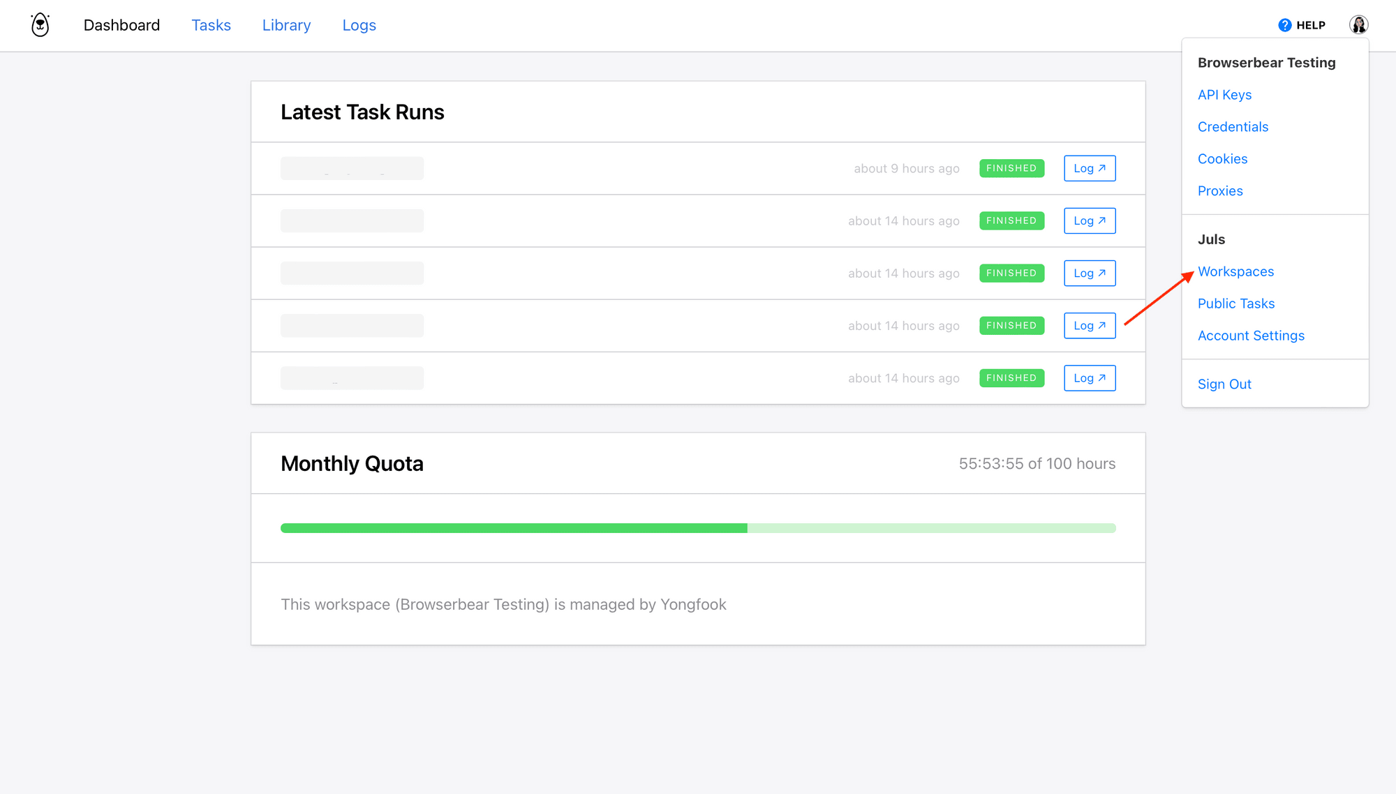The width and height of the screenshot is (1396, 794).
Task: Go to the Tasks tab
Action: (211, 25)
